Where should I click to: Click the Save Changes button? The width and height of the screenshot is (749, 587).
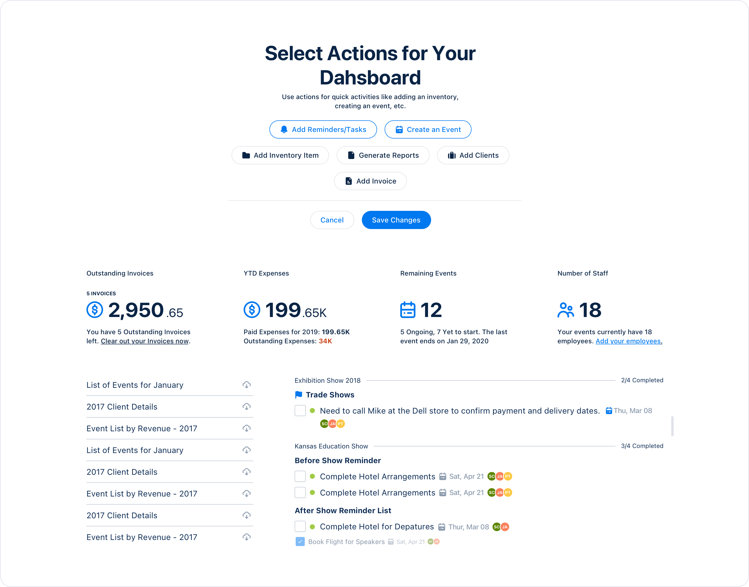click(396, 220)
